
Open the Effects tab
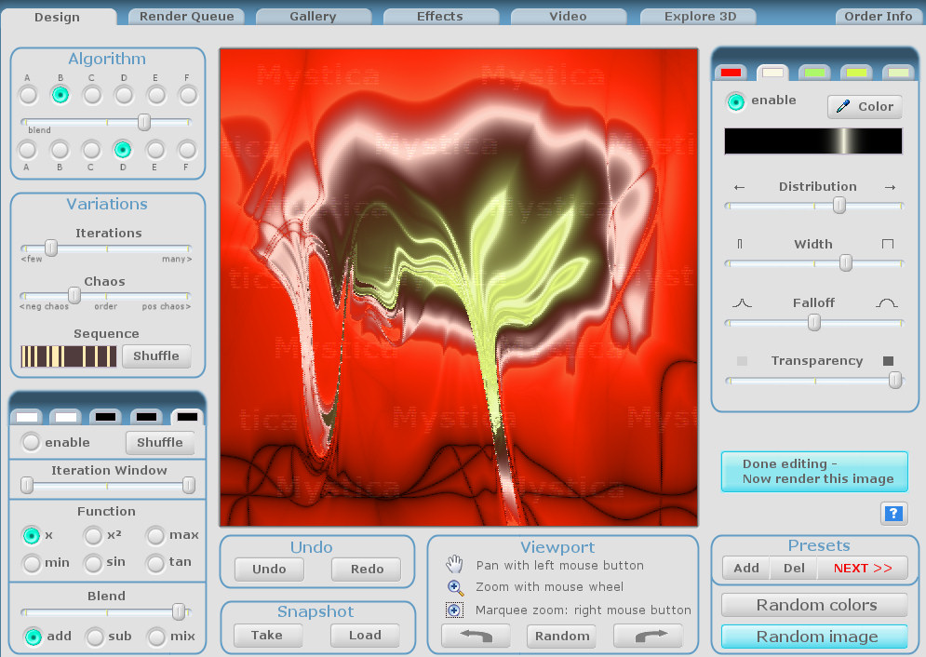click(440, 17)
